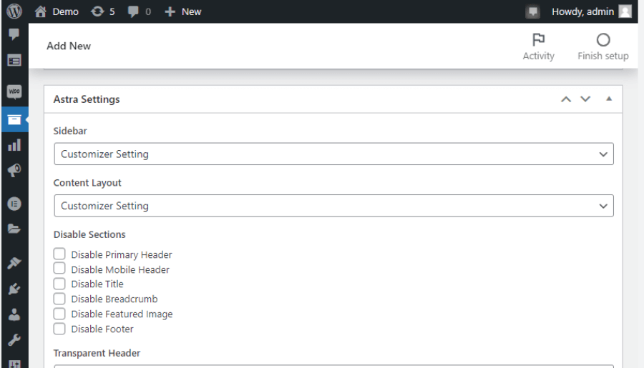The width and height of the screenshot is (644, 368).
Task: Open the Elementor sidebar menu
Action: coord(14,204)
